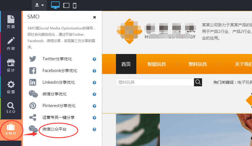Screen dimensions: 252x146
Task: Open 微信公众平台 option
Action: coord(55,129)
